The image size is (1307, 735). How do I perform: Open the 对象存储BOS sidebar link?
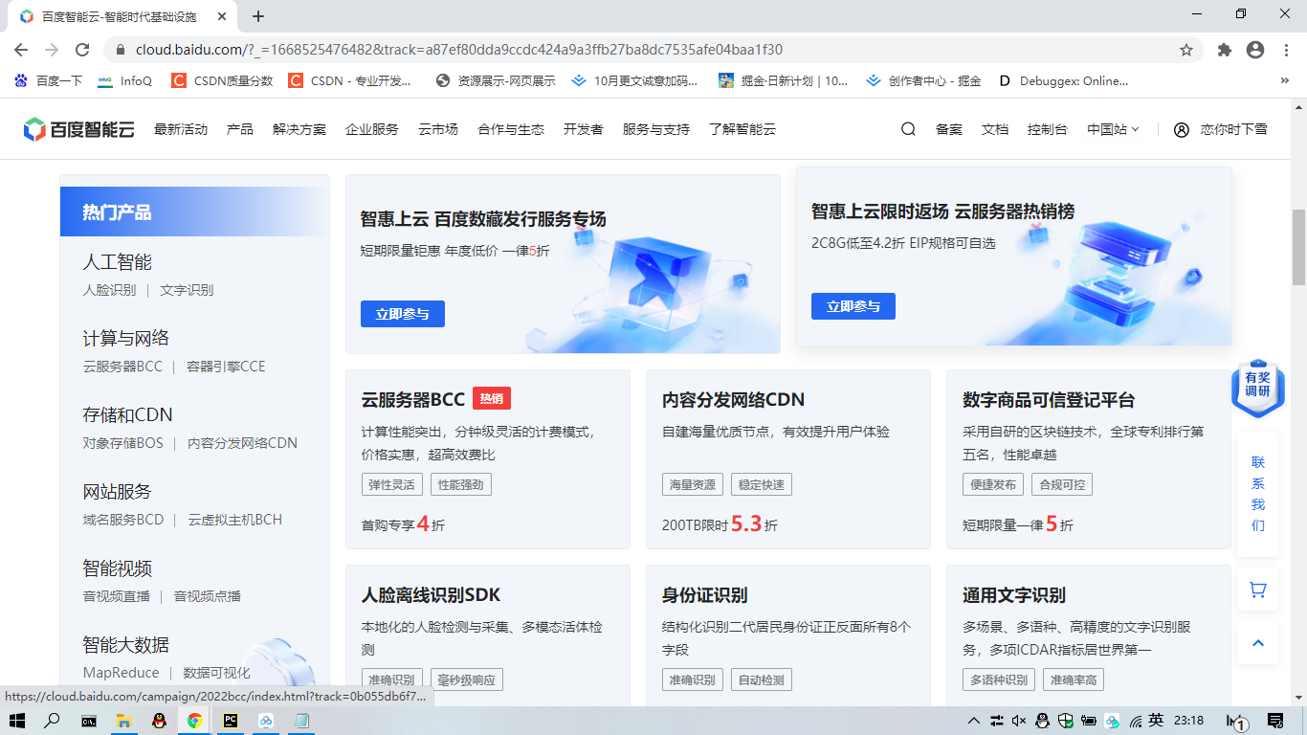tap(123, 443)
